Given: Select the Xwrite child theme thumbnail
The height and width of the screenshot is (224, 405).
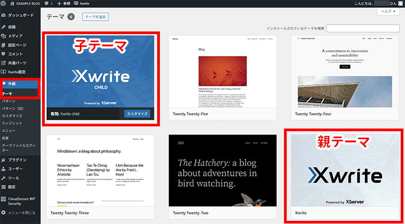Looking at the screenshot, I should pyautogui.click(x=101, y=71).
